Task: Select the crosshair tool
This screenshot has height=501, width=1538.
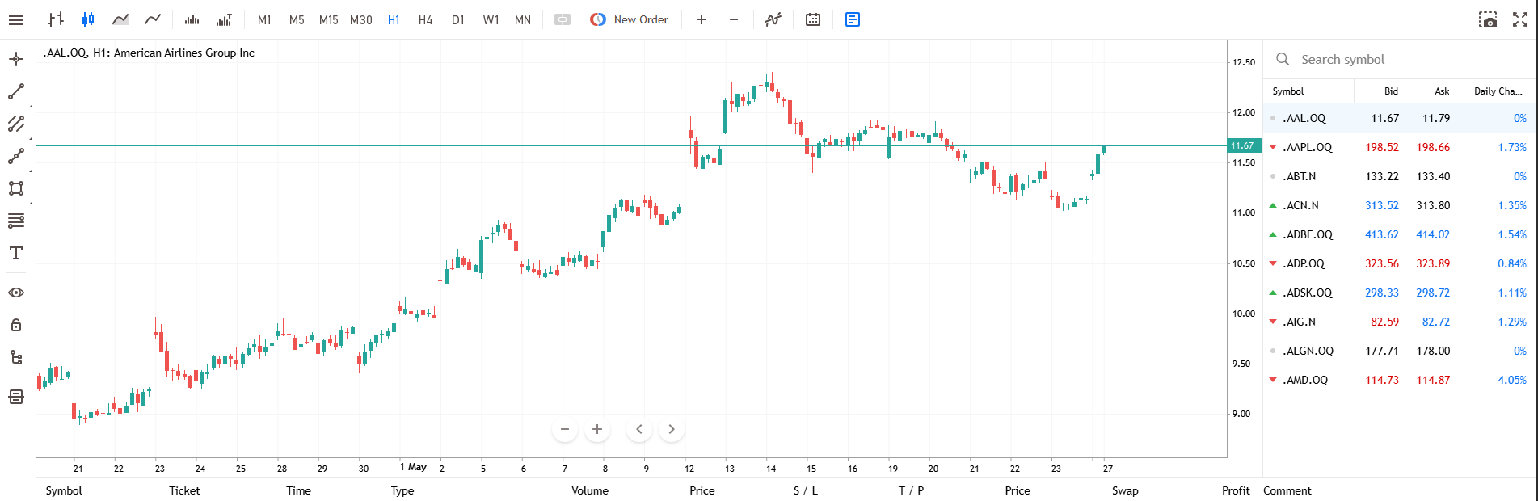Action: tap(16, 59)
